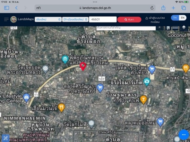Image resolution: width=190 pixels, height=142 pixels.
Task: Click the government office building icon
Action: click(x=168, y=28)
